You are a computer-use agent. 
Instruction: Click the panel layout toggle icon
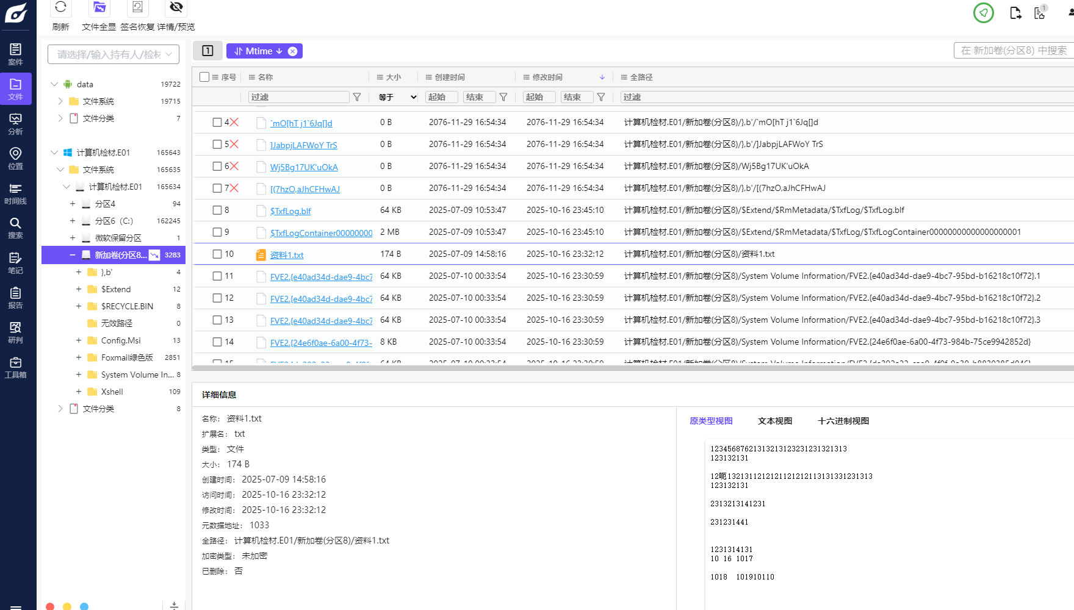click(x=207, y=51)
